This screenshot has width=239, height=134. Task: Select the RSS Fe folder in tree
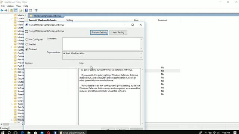point(21,72)
